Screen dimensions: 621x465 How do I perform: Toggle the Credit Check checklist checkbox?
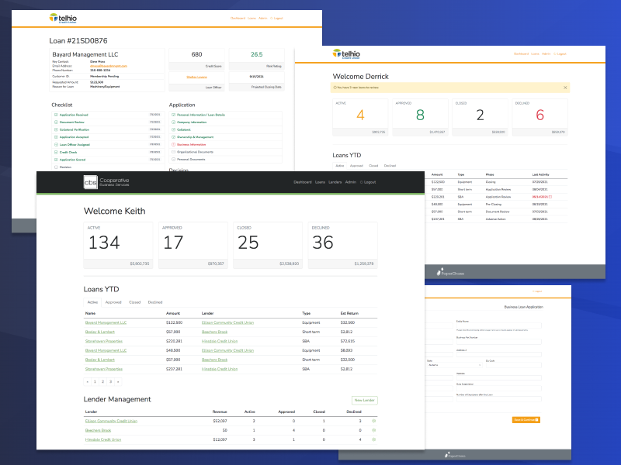tap(56, 152)
